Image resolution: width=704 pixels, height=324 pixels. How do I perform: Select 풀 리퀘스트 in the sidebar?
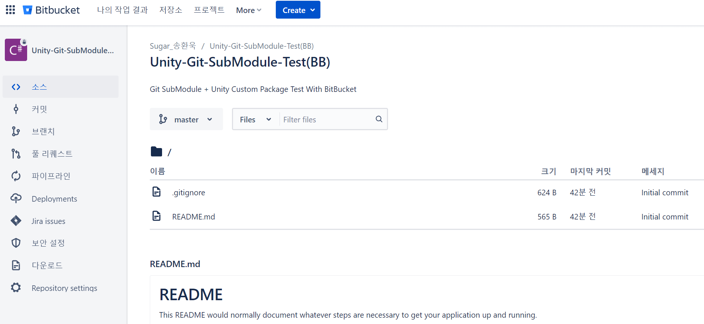61,154
